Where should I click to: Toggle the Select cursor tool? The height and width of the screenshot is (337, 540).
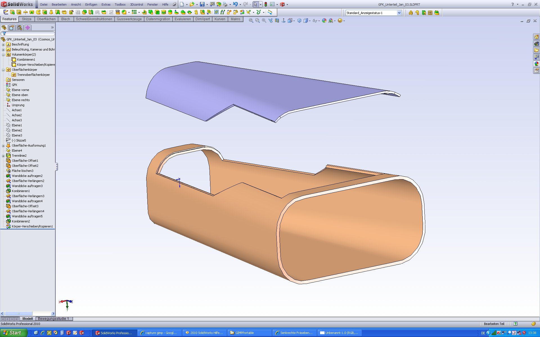point(255,4)
